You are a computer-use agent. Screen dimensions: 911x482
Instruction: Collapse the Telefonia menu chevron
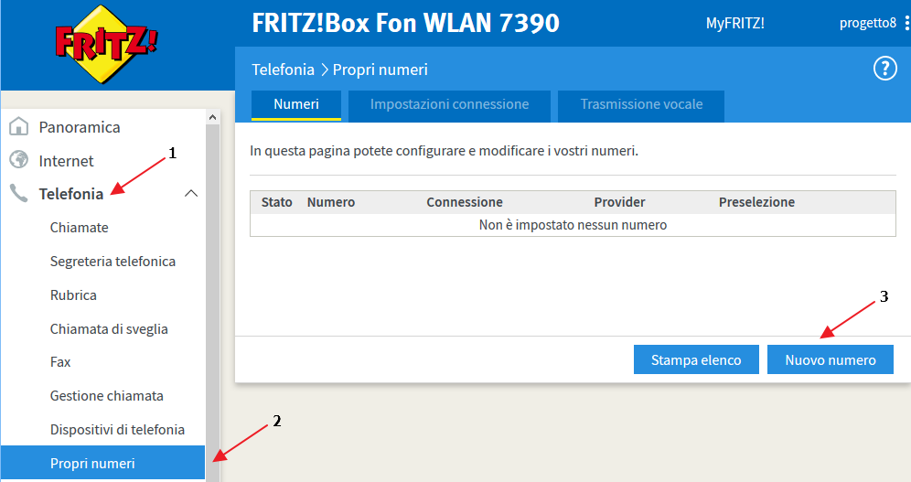[x=191, y=193]
